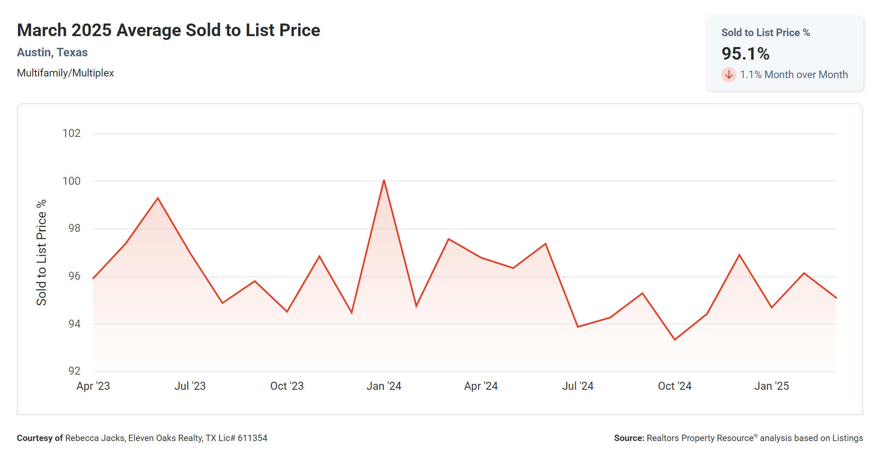Click the "Realtors Property Resource" source text
The height and width of the screenshot is (462, 880).
click(700, 438)
